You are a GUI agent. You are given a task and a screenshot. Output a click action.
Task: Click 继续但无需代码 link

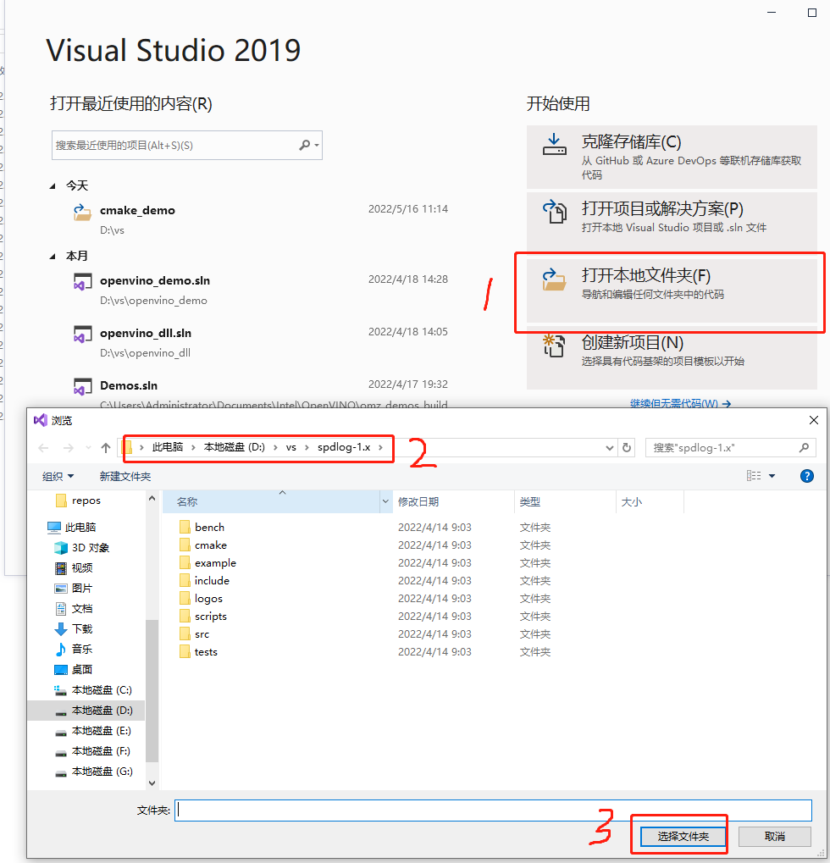[680, 403]
